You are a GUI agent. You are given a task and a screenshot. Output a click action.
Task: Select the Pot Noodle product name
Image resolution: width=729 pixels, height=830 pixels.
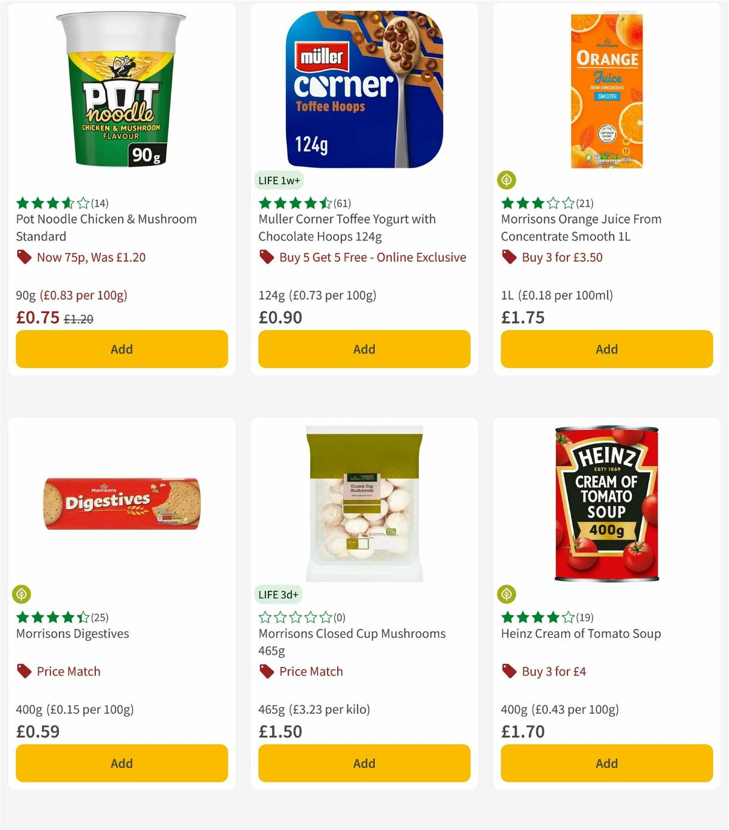click(x=105, y=227)
